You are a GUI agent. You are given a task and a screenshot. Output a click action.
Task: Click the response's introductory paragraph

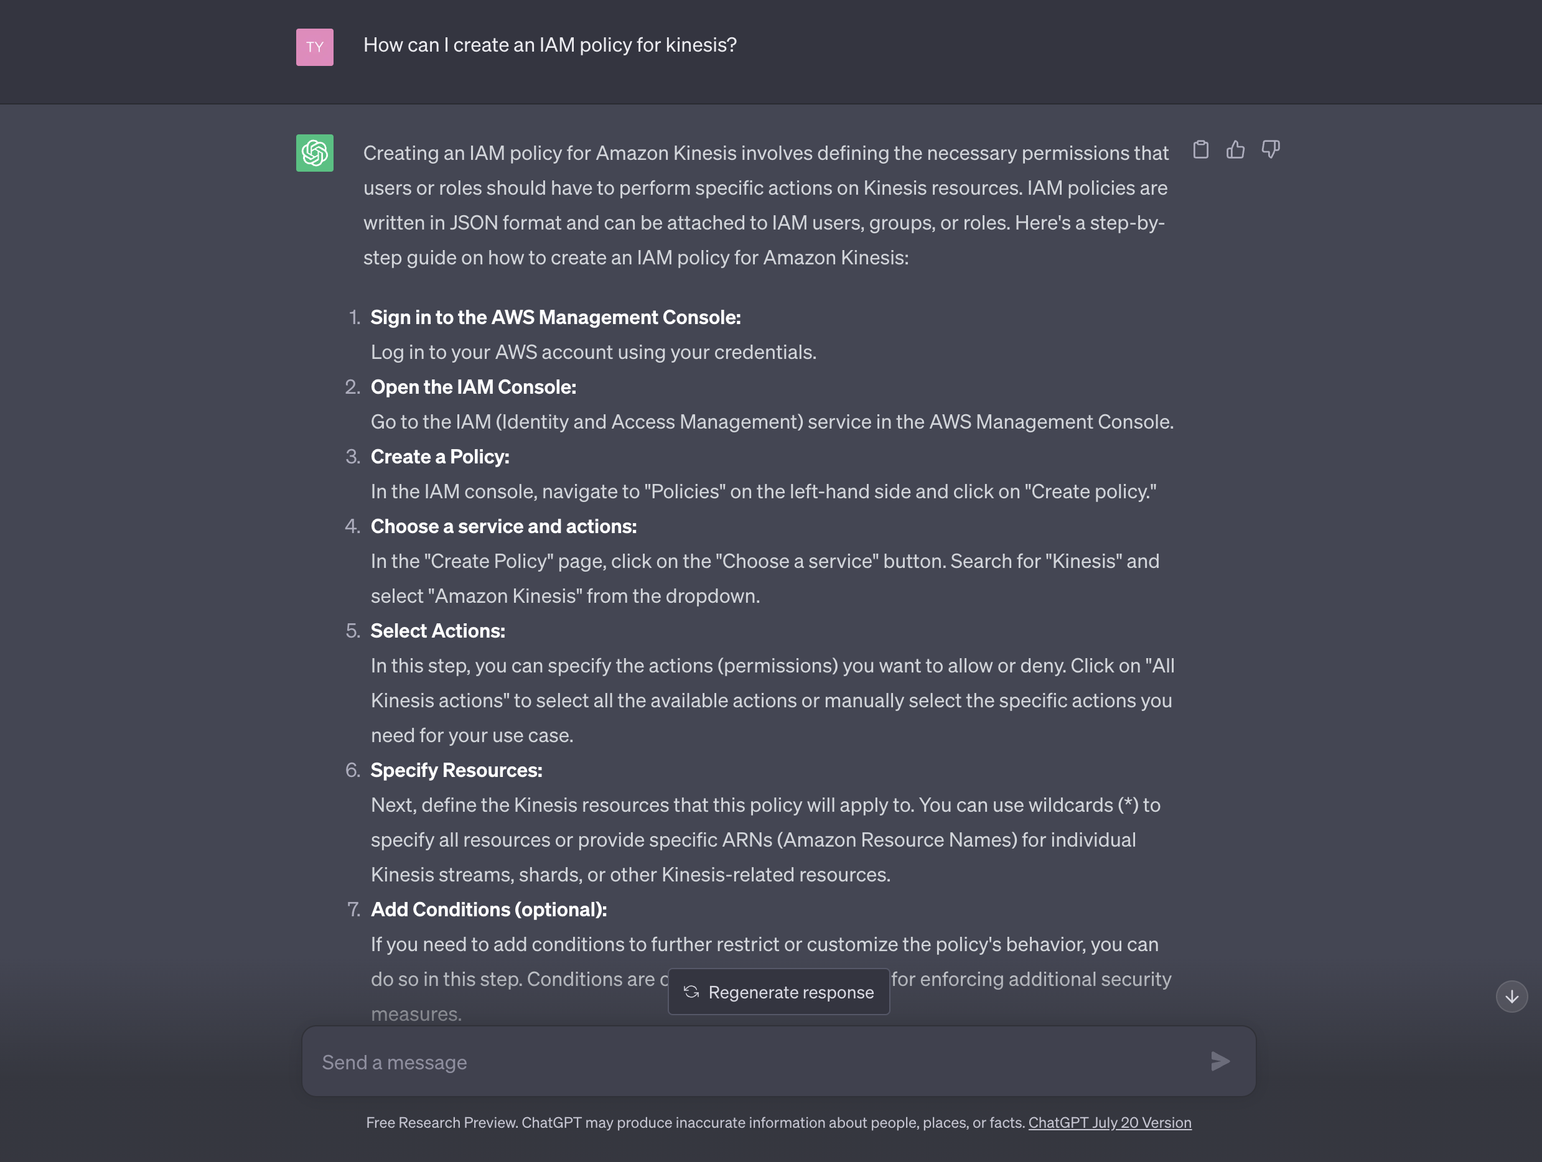[765, 205]
